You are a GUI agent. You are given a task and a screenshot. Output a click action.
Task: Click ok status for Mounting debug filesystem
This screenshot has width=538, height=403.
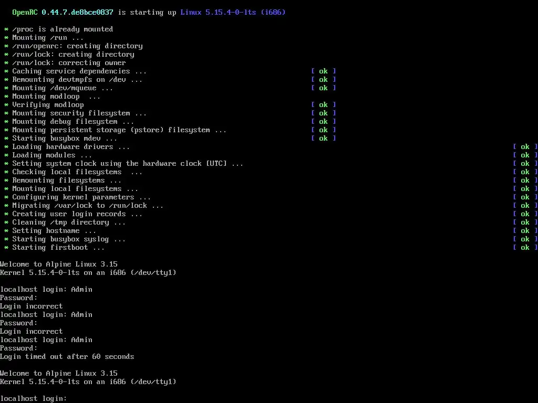coord(324,122)
